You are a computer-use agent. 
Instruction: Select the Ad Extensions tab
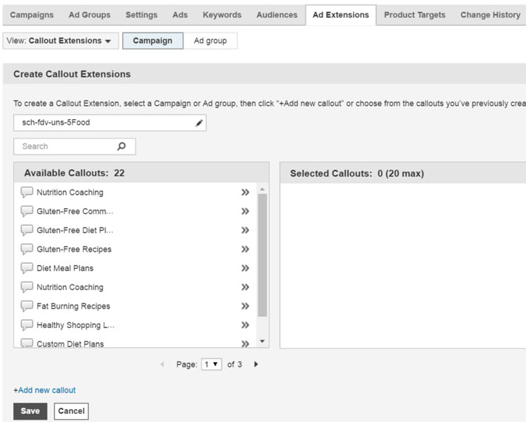(341, 15)
